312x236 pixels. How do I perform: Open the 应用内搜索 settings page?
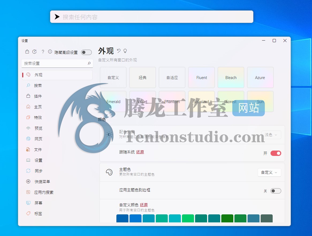[57, 192]
